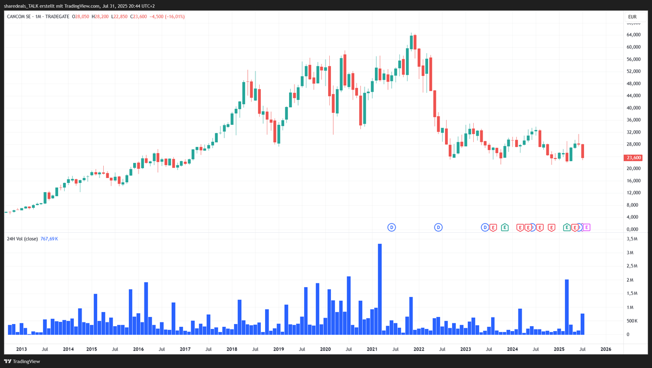Viewport: 652px width, 368px height.
Task: Click the large volume spike bar in 2025
Action: pyautogui.click(x=567, y=307)
